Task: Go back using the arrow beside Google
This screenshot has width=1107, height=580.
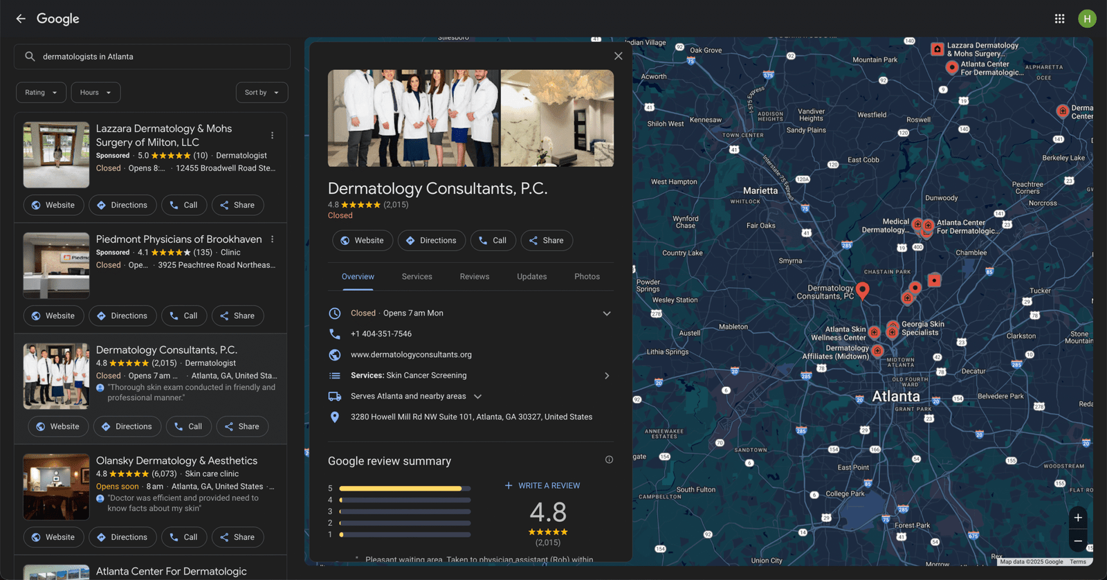Action: (21, 19)
